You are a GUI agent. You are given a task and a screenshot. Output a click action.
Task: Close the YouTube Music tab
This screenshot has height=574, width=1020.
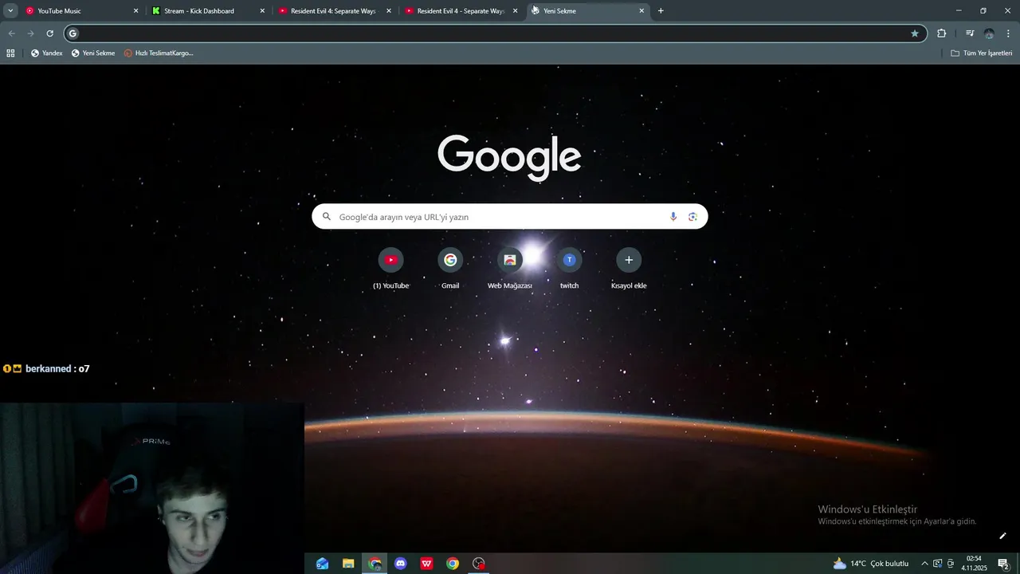135,11
